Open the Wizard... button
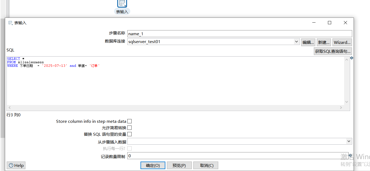 click(342, 42)
